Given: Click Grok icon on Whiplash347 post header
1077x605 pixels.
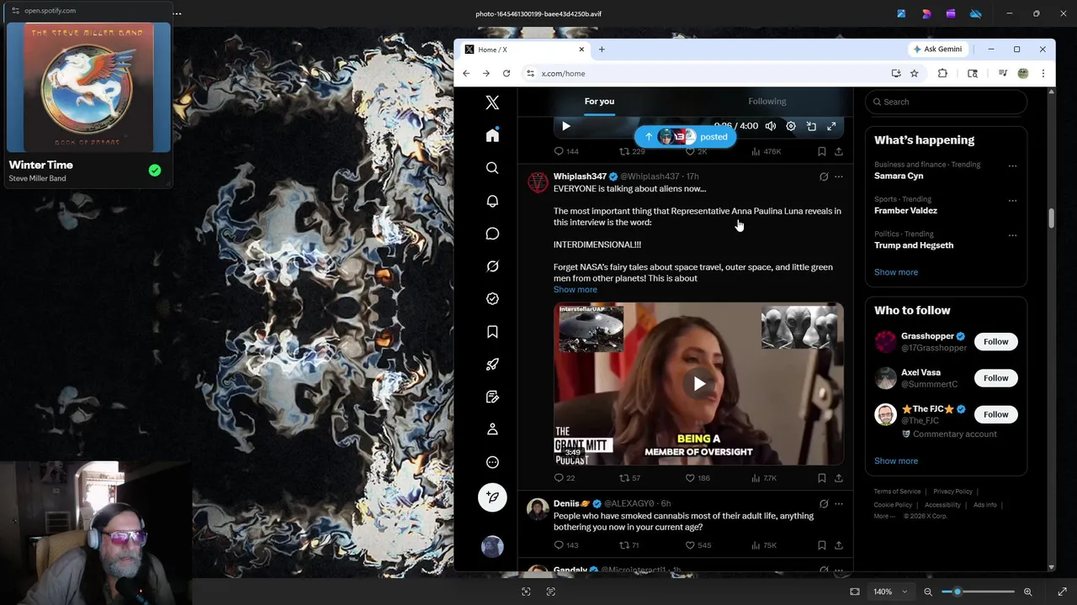Looking at the screenshot, I should 824,176.
